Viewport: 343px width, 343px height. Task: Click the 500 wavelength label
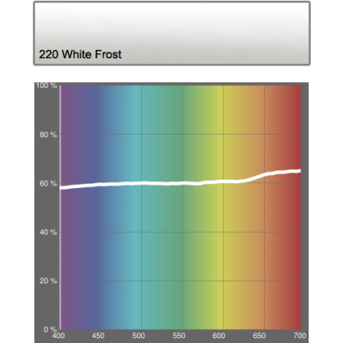click(x=139, y=336)
